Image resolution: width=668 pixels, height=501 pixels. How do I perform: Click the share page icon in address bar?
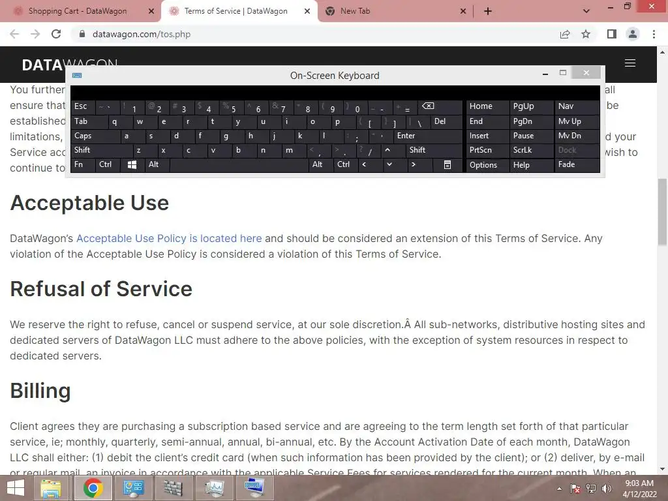(565, 34)
